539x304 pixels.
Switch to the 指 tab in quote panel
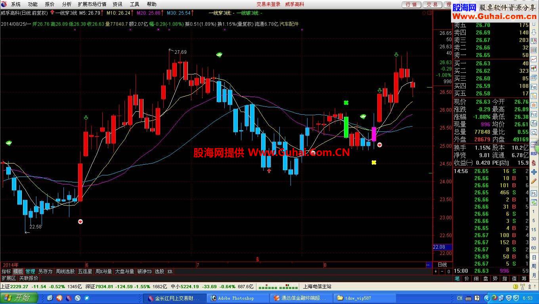click(505, 279)
